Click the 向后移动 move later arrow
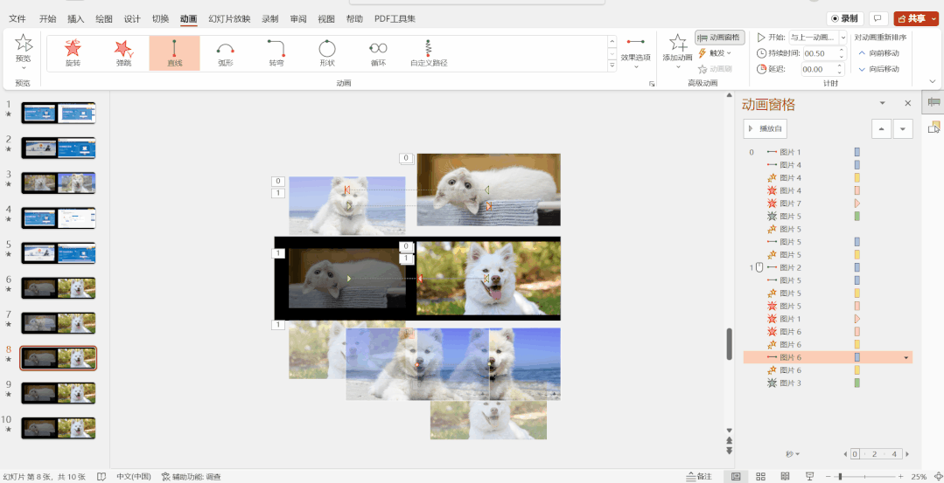The height and width of the screenshot is (483, 944). point(878,68)
